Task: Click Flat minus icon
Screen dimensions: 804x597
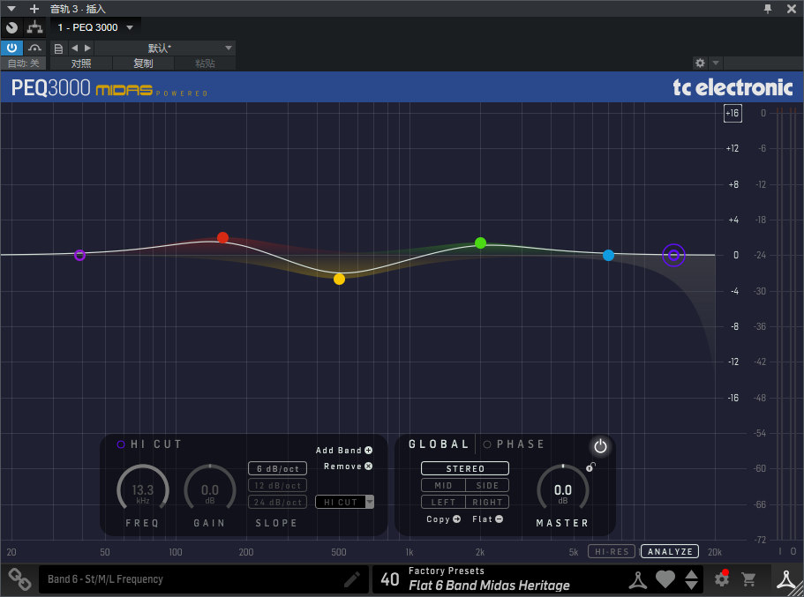Action: [499, 519]
